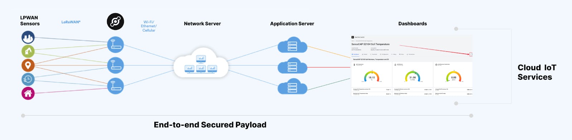Select the top LoRaWAN gateway router icon
The width and height of the screenshot is (572, 140).
coord(115,45)
